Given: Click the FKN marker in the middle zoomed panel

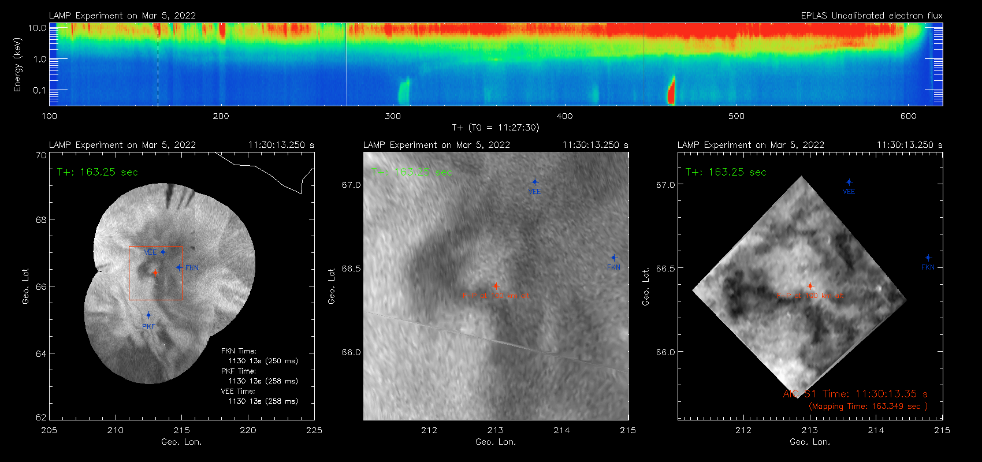Looking at the screenshot, I should pos(614,258).
